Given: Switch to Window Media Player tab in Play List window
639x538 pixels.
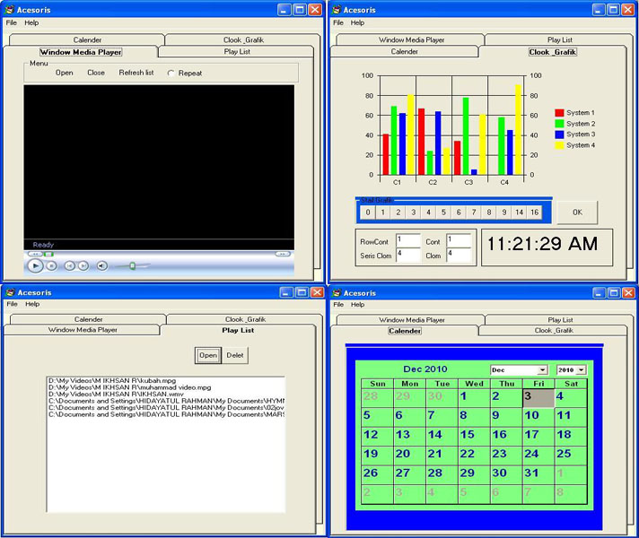Looking at the screenshot, I should 83,330.
